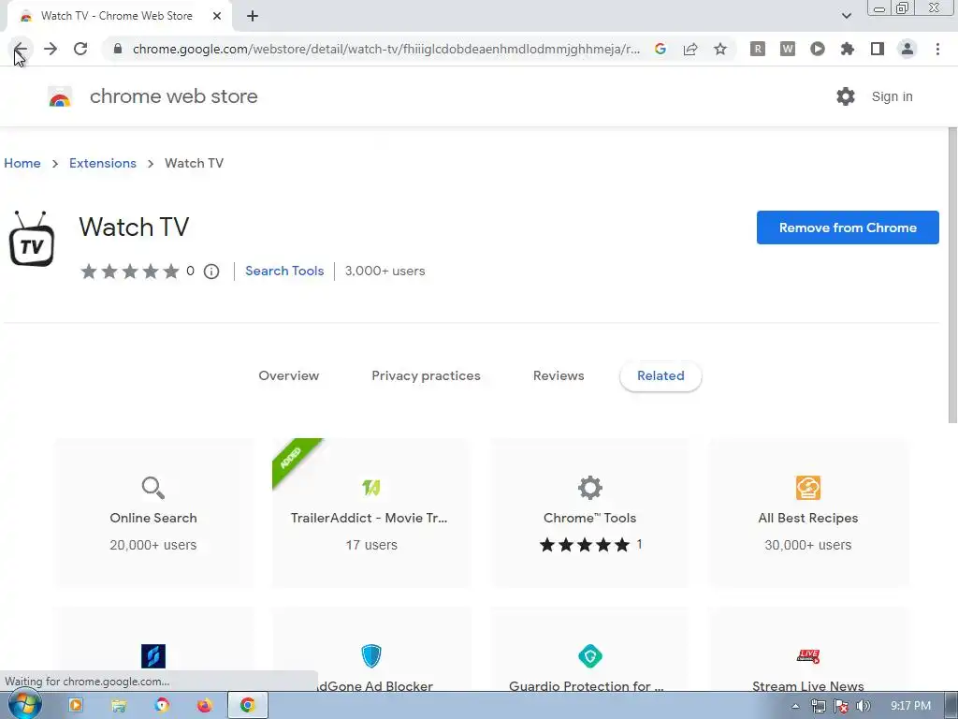958x719 pixels.
Task: Click the Chrome Web Store rainbow logo
Action: click(60, 96)
